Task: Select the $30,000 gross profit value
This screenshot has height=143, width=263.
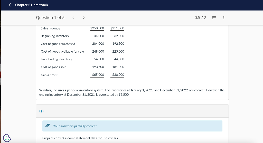Action: tap(118, 75)
